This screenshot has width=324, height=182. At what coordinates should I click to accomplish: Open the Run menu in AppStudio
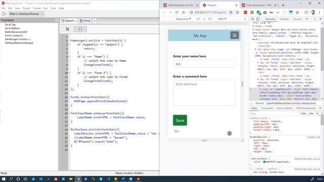[x=46, y=8]
